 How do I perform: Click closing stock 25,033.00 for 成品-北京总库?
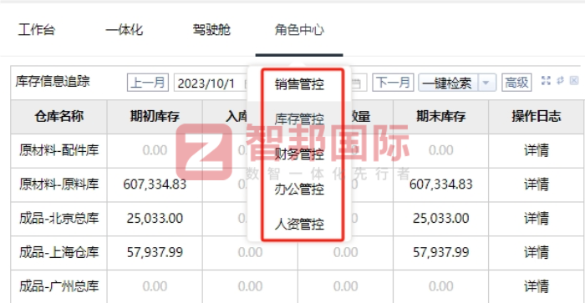coord(440,218)
